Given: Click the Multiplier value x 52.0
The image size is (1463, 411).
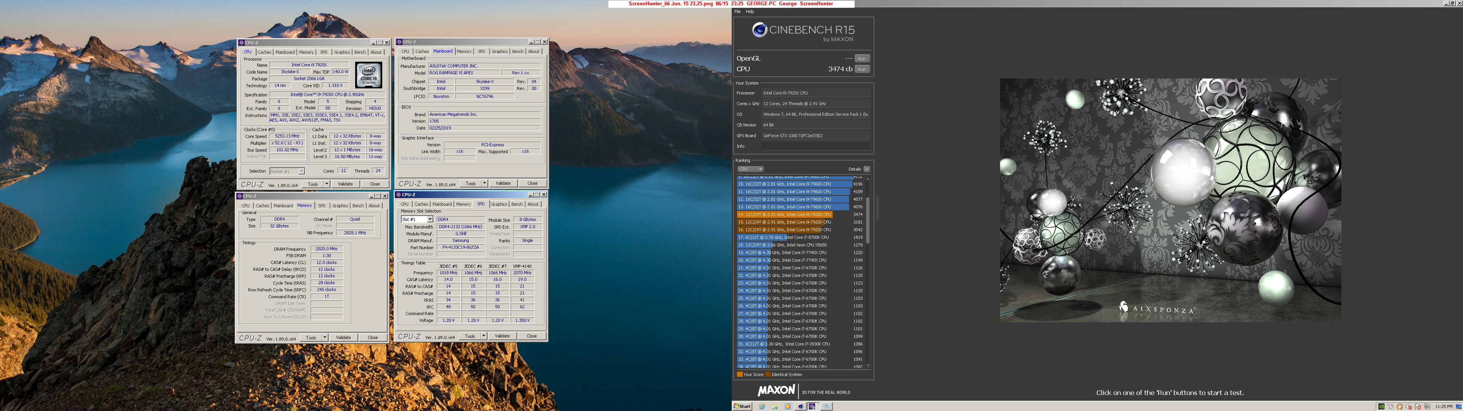Looking at the screenshot, I should tap(287, 143).
